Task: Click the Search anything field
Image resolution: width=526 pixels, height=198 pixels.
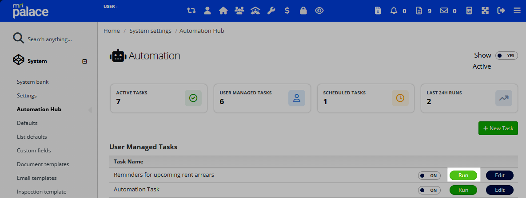Action: pyautogui.click(x=50, y=39)
